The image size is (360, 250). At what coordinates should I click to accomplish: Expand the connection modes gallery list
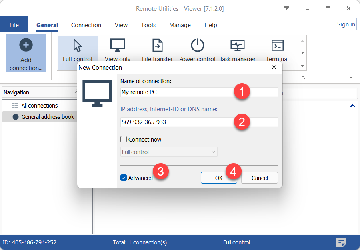tap(303, 65)
